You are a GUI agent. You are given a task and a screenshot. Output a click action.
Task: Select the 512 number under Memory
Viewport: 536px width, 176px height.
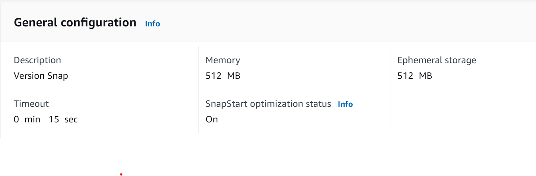pyautogui.click(x=213, y=76)
